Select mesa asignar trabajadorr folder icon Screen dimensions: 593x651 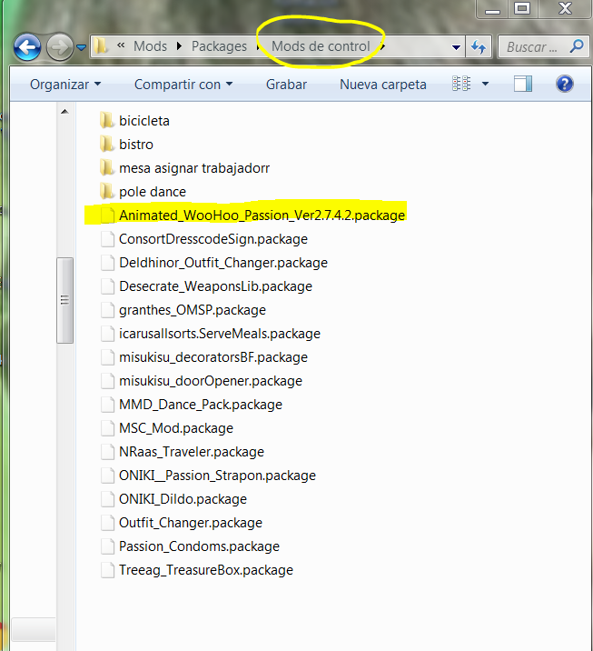[106, 167]
